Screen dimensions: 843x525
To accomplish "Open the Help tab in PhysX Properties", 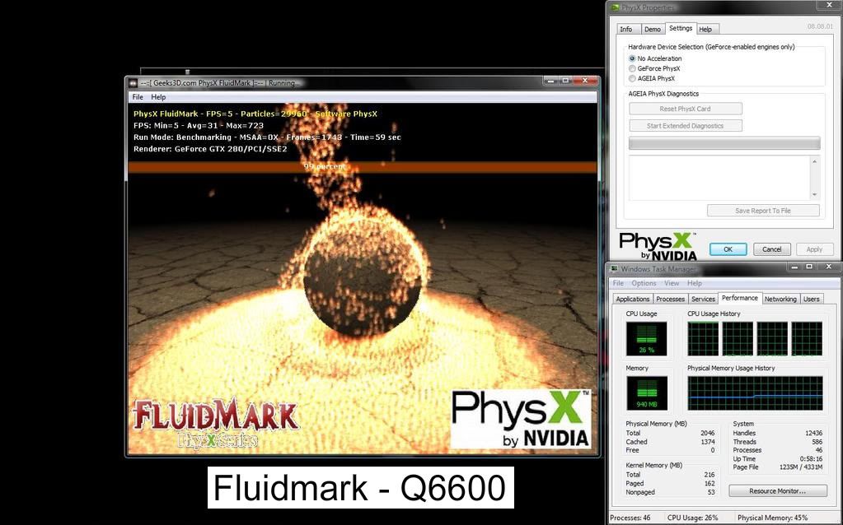I will click(x=705, y=29).
